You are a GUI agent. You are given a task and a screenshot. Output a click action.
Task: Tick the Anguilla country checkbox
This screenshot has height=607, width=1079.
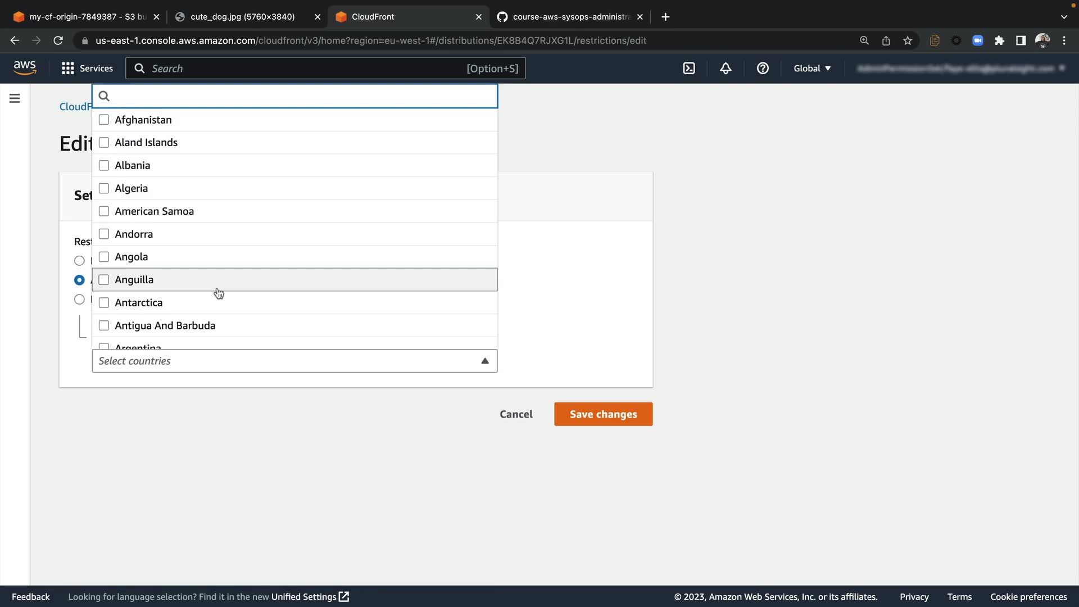[104, 279]
